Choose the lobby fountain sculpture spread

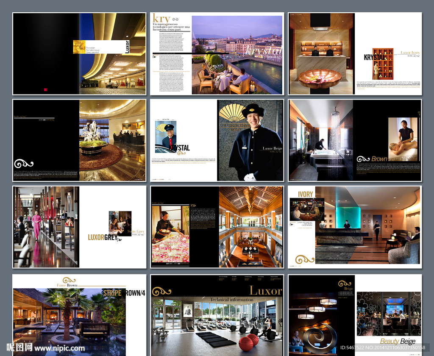(79, 140)
